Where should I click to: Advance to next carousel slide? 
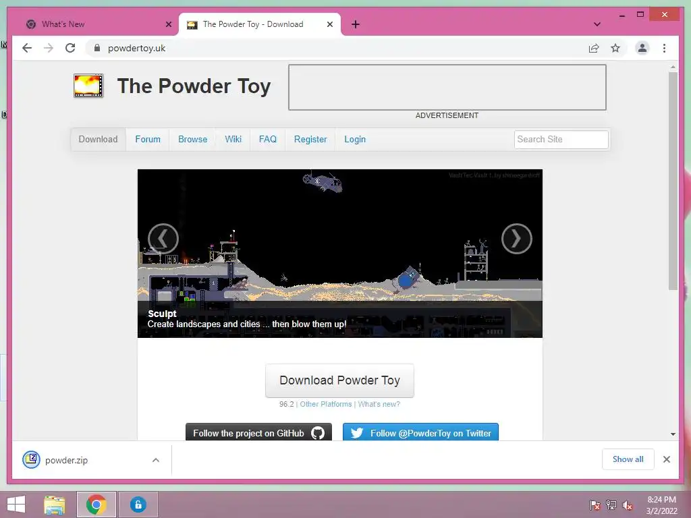[x=516, y=239]
